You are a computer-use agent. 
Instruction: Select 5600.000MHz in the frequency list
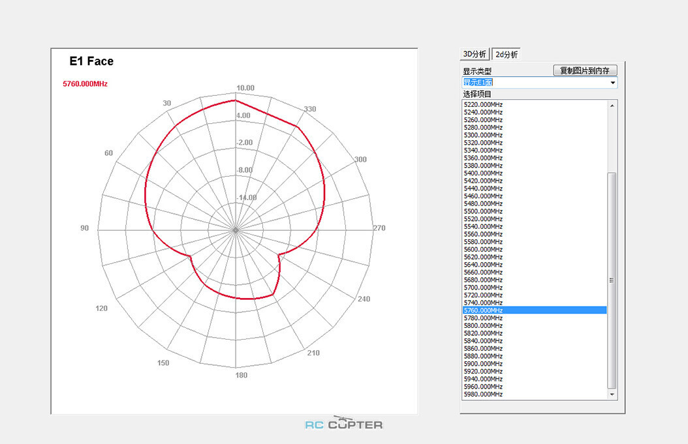pyautogui.click(x=535, y=250)
